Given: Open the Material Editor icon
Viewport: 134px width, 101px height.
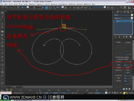Looking at the screenshot, I should pyautogui.click(x=129, y=8).
